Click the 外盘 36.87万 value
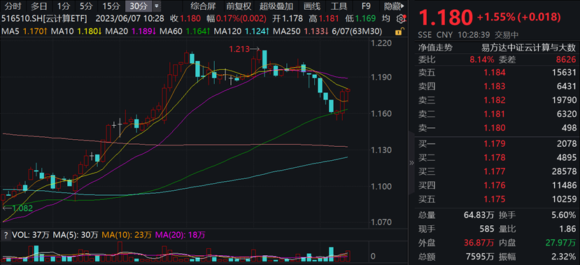Image resolution: width=580 pixels, height=265 pixels. (479, 243)
